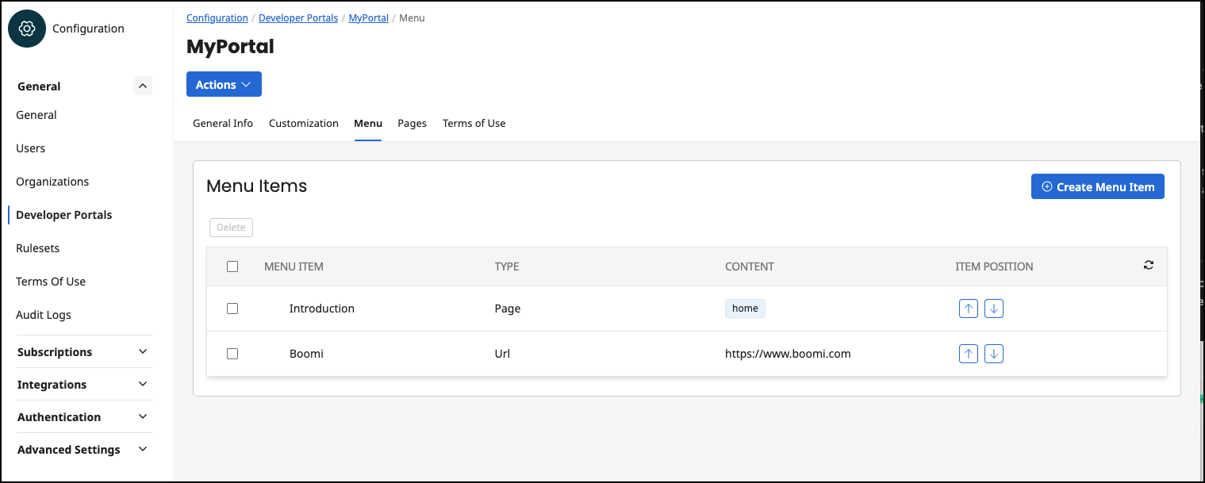Check the Boomi row checkbox
Viewport: 1205px width, 483px height.
232,353
